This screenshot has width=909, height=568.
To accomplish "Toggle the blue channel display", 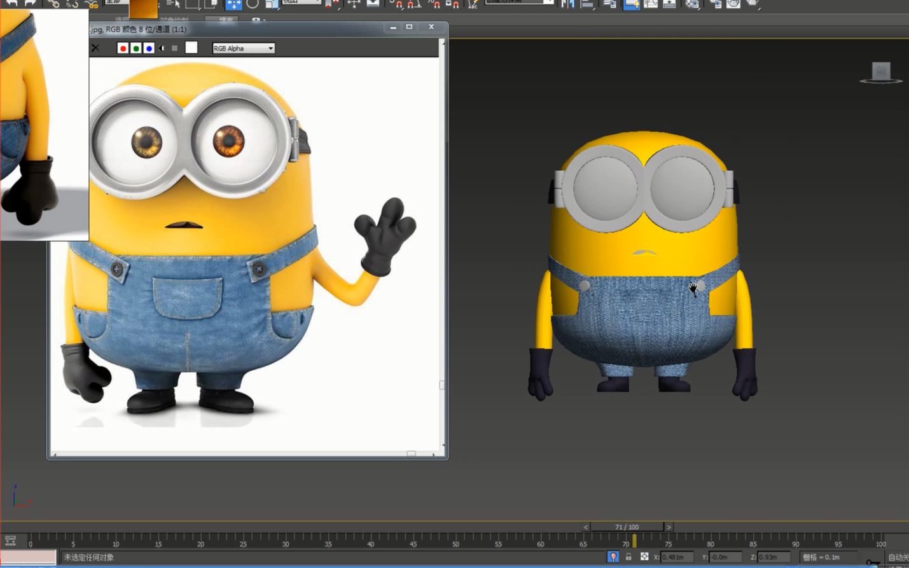I will coord(149,48).
